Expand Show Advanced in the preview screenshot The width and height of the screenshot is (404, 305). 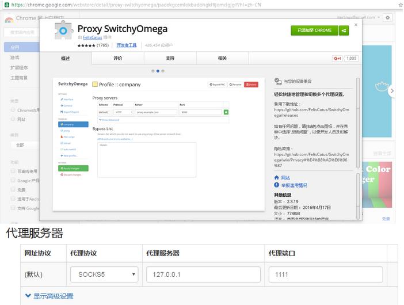[x=109, y=120]
